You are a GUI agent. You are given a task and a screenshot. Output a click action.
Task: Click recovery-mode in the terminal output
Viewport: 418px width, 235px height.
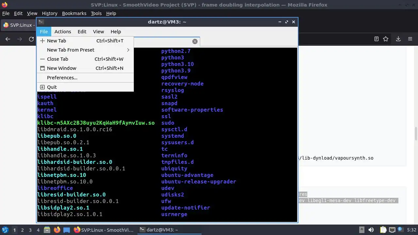point(182,84)
